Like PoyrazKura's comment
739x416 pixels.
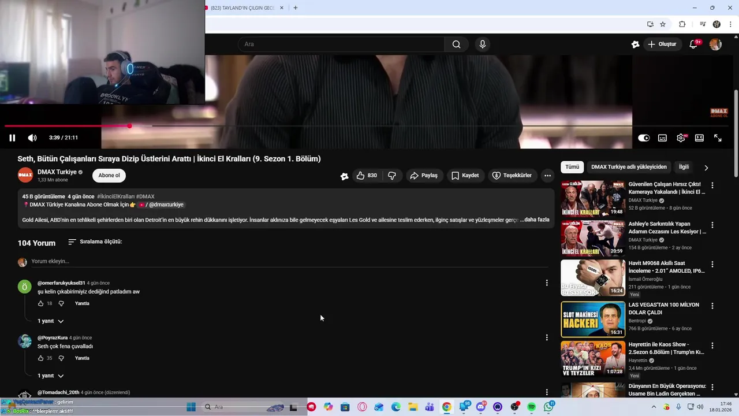tap(40, 358)
